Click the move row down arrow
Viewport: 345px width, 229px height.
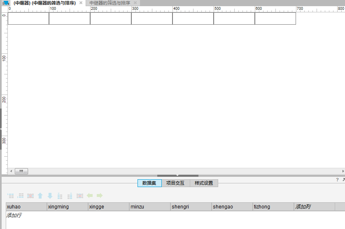point(50,196)
